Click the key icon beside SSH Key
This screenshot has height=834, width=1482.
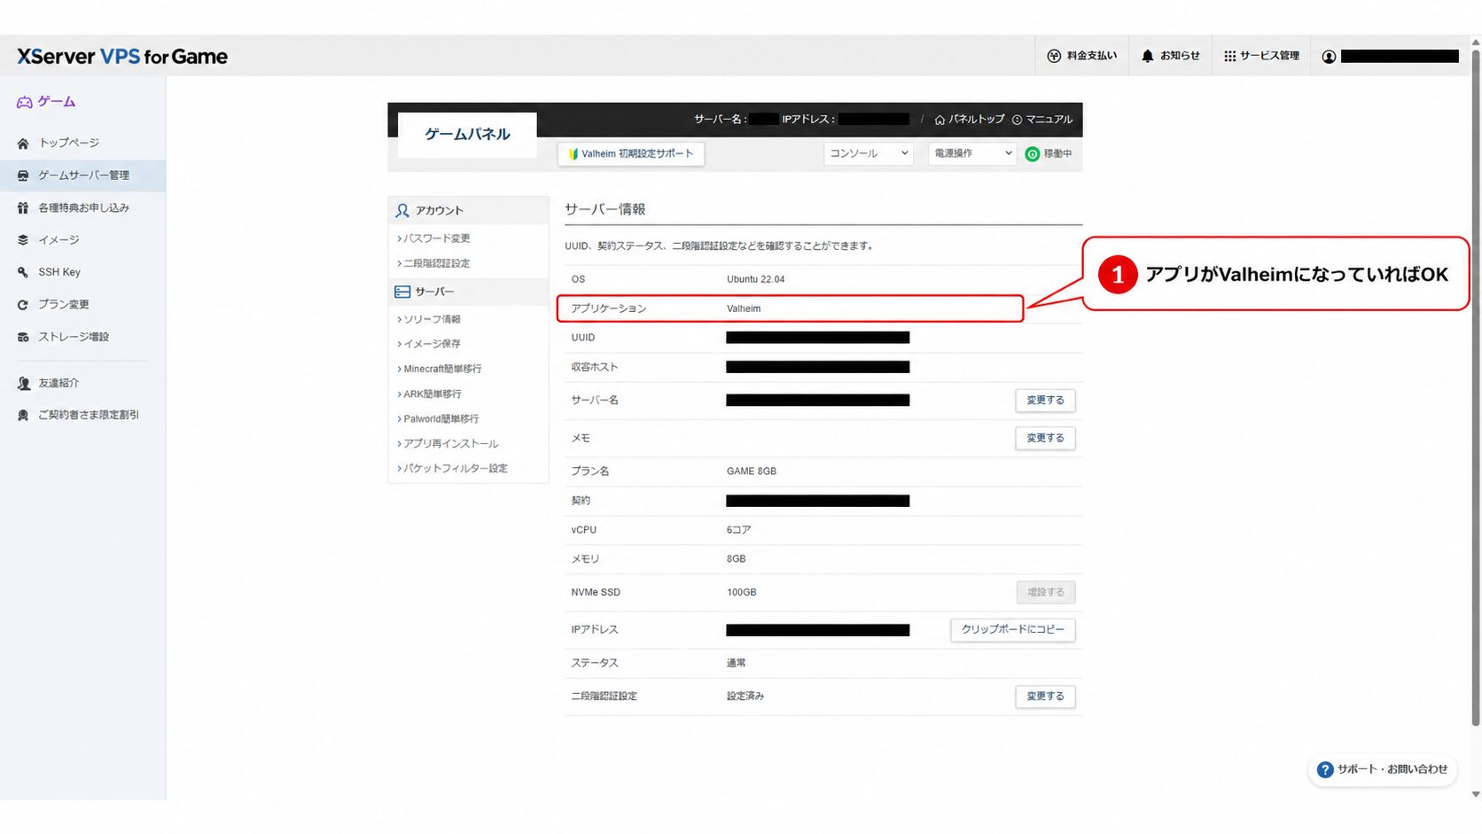[x=23, y=272]
